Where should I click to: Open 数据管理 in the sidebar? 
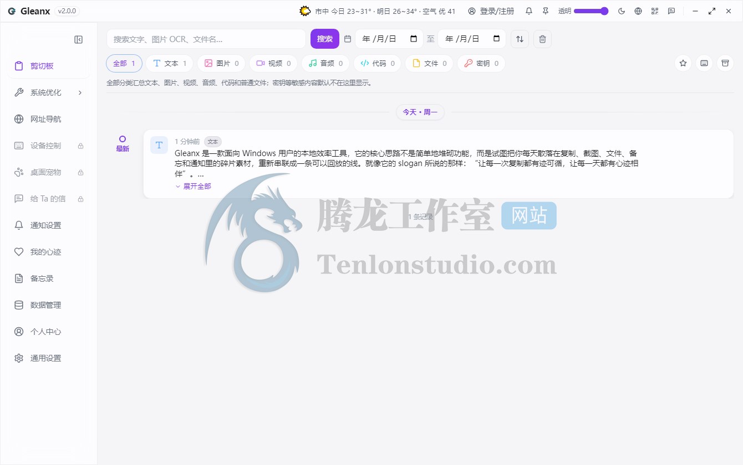49,305
